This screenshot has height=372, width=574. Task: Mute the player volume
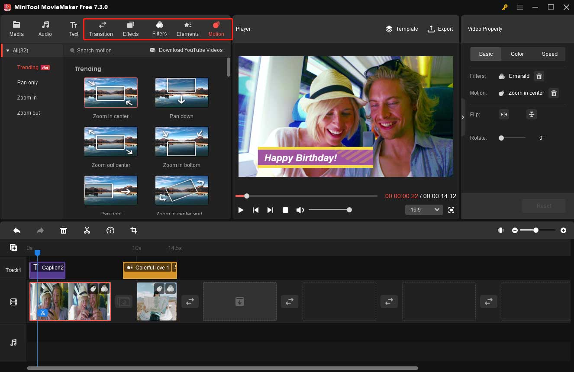(300, 210)
